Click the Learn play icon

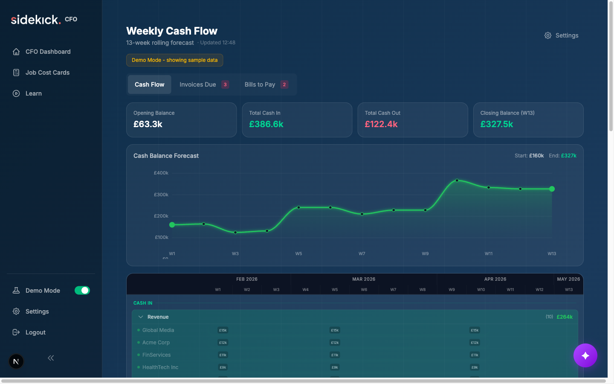16,93
